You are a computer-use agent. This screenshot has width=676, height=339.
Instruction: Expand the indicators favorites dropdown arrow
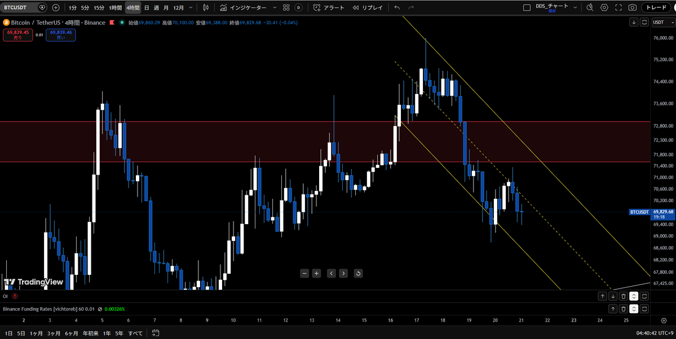click(275, 8)
